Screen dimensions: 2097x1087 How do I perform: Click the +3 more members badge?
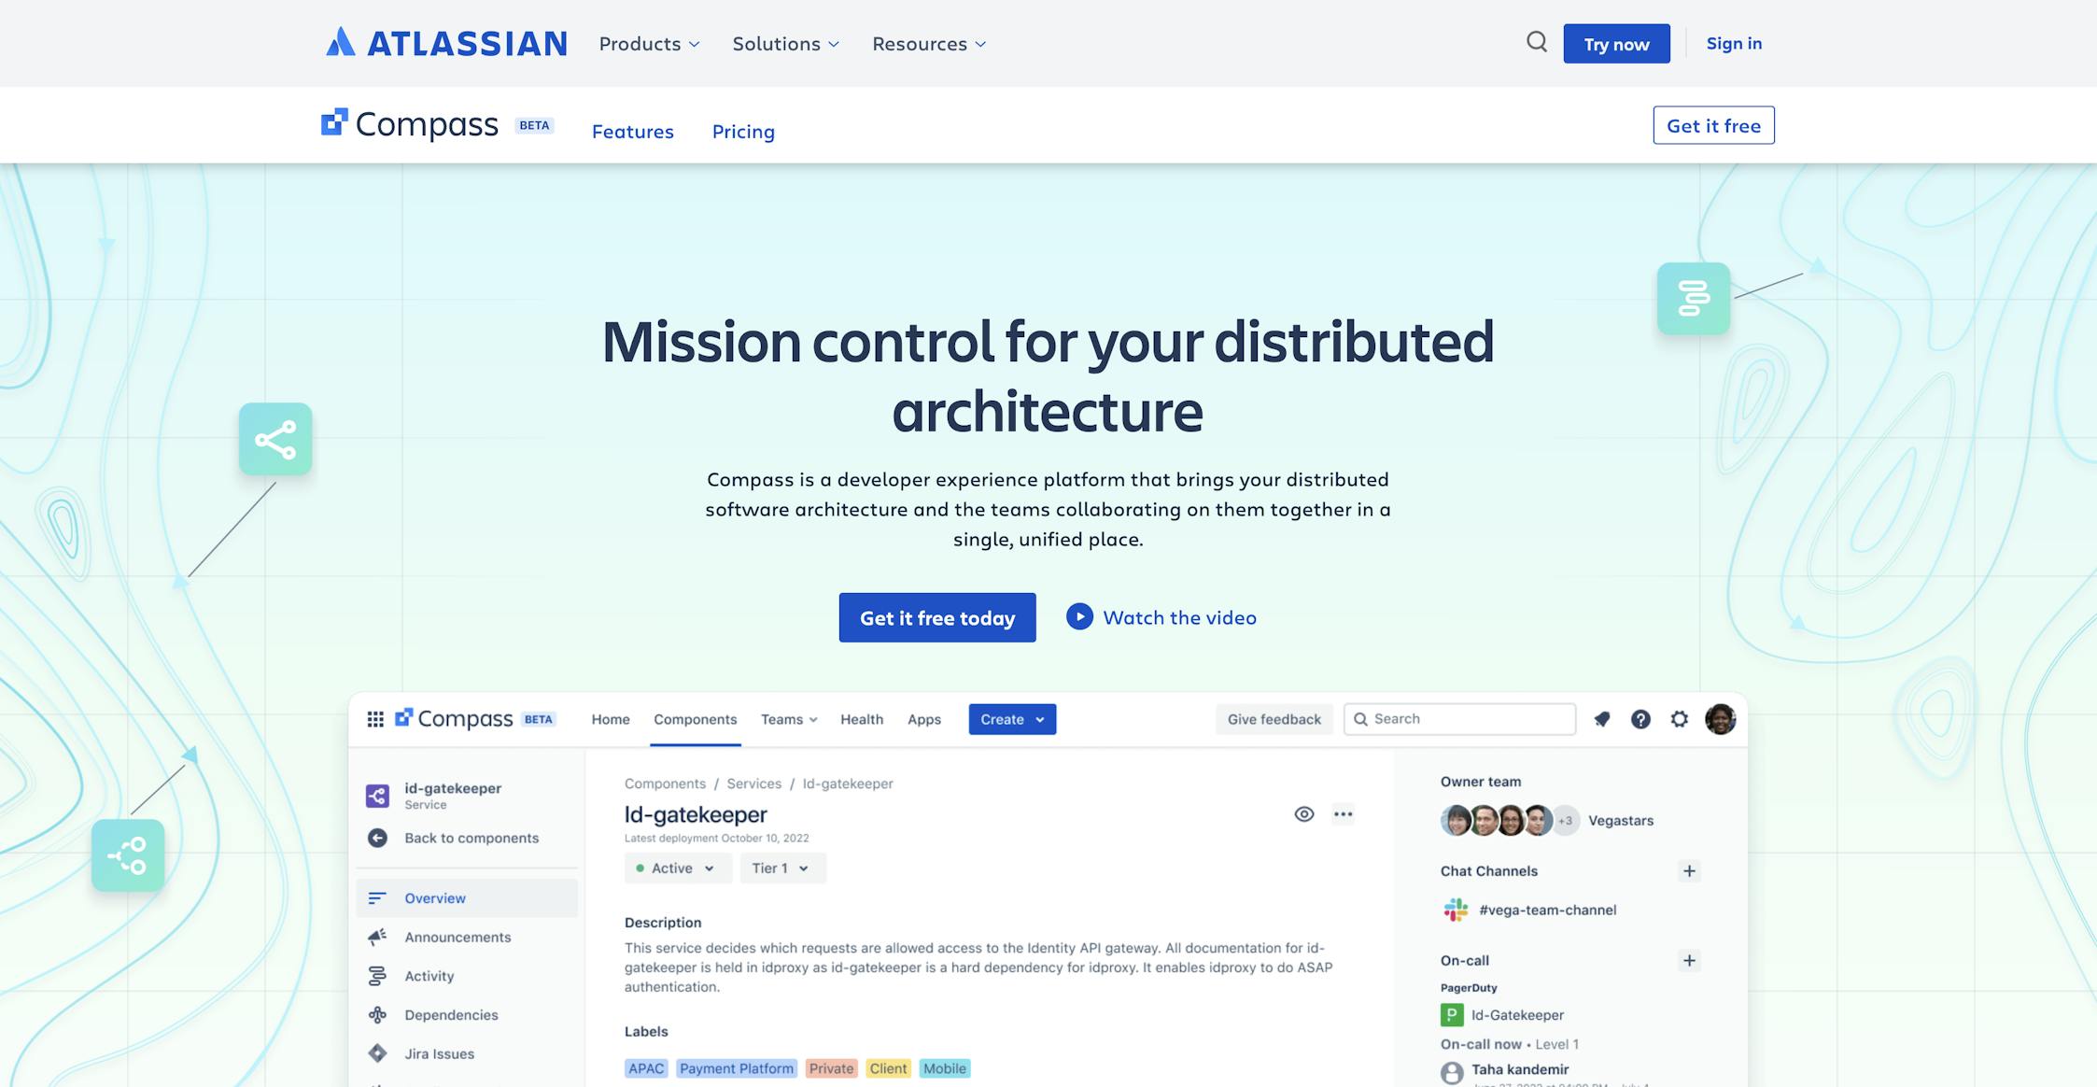(1566, 821)
